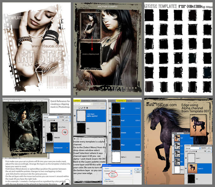The image size is (215, 187).
Task: Hide the gradient Background layer
Action: [x=44, y=148]
